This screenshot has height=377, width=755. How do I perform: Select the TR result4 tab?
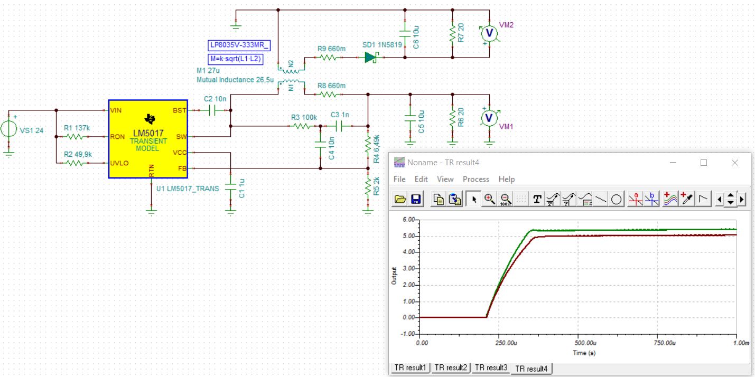[x=532, y=368]
